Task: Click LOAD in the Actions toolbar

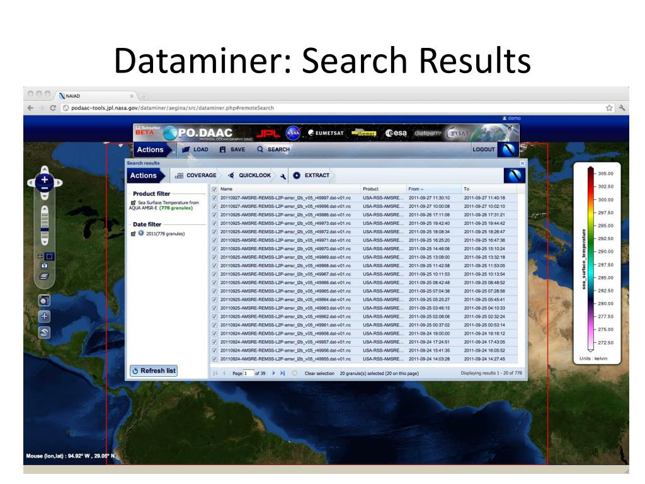Action: pyautogui.click(x=195, y=149)
